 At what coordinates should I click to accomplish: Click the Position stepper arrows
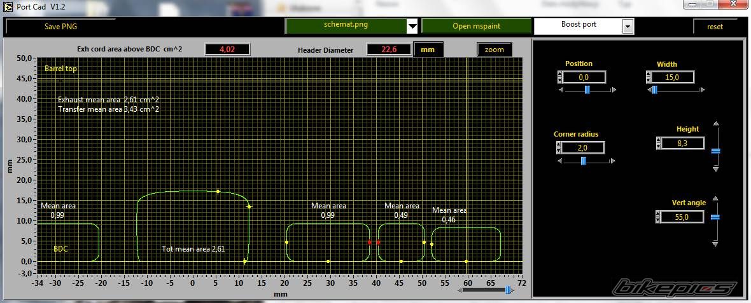(x=559, y=77)
